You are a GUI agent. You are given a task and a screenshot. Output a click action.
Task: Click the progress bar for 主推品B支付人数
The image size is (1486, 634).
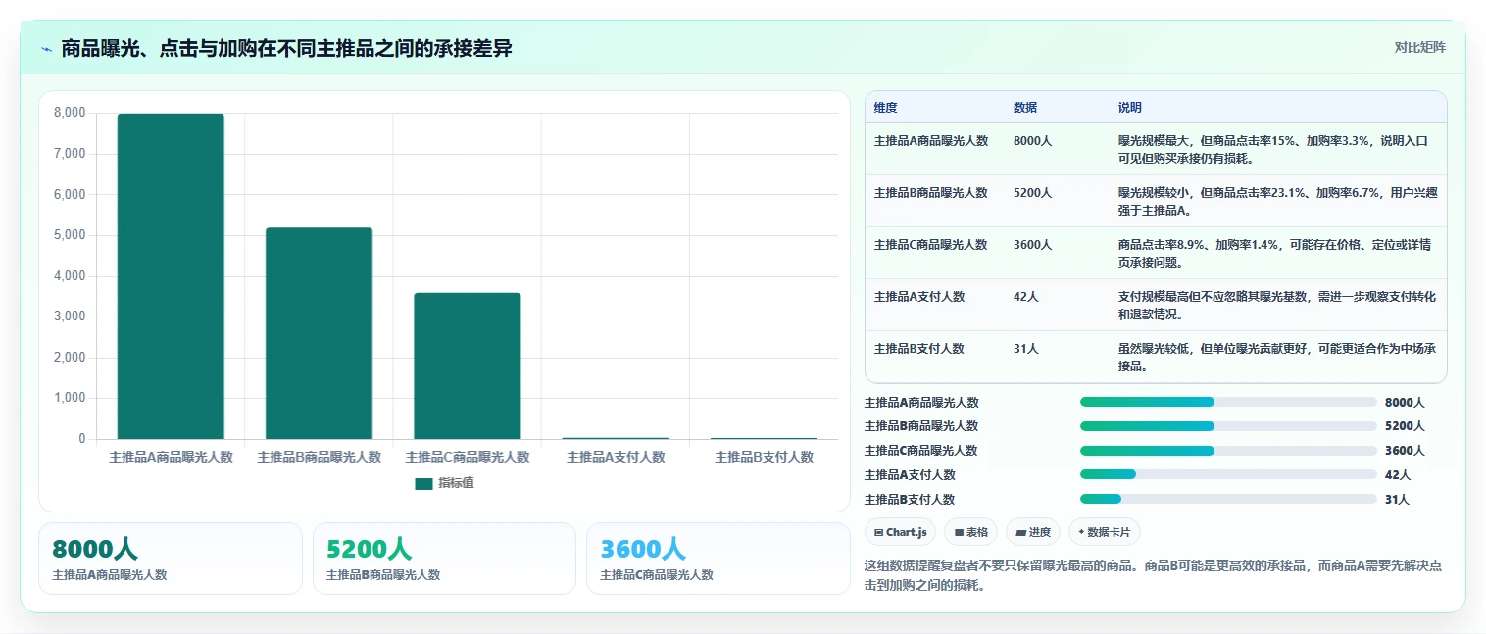pyautogui.click(x=1228, y=500)
